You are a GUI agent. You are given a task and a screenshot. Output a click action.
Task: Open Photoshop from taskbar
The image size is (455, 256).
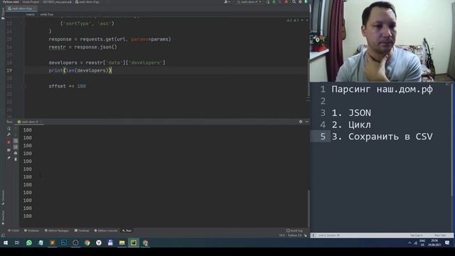click(x=64, y=242)
